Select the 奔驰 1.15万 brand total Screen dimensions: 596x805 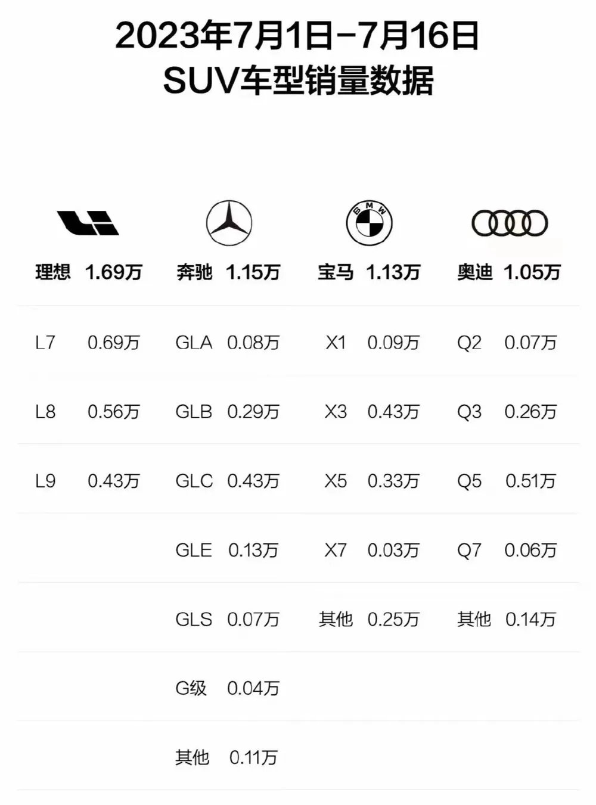point(228,272)
